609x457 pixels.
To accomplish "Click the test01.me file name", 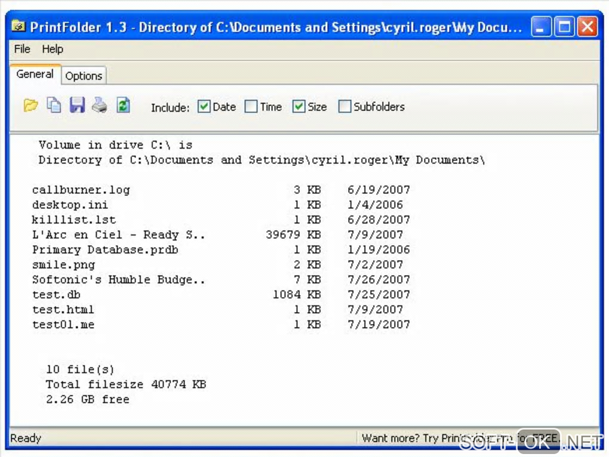I will coord(63,325).
